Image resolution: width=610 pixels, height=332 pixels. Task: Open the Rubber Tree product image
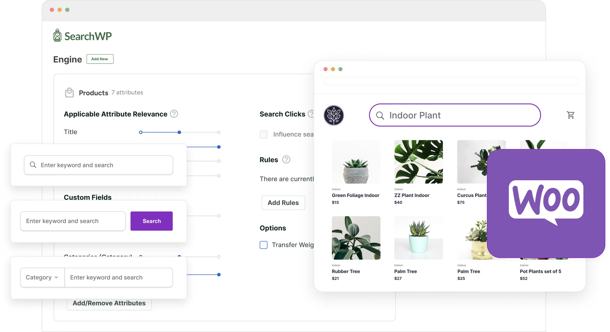(x=356, y=238)
